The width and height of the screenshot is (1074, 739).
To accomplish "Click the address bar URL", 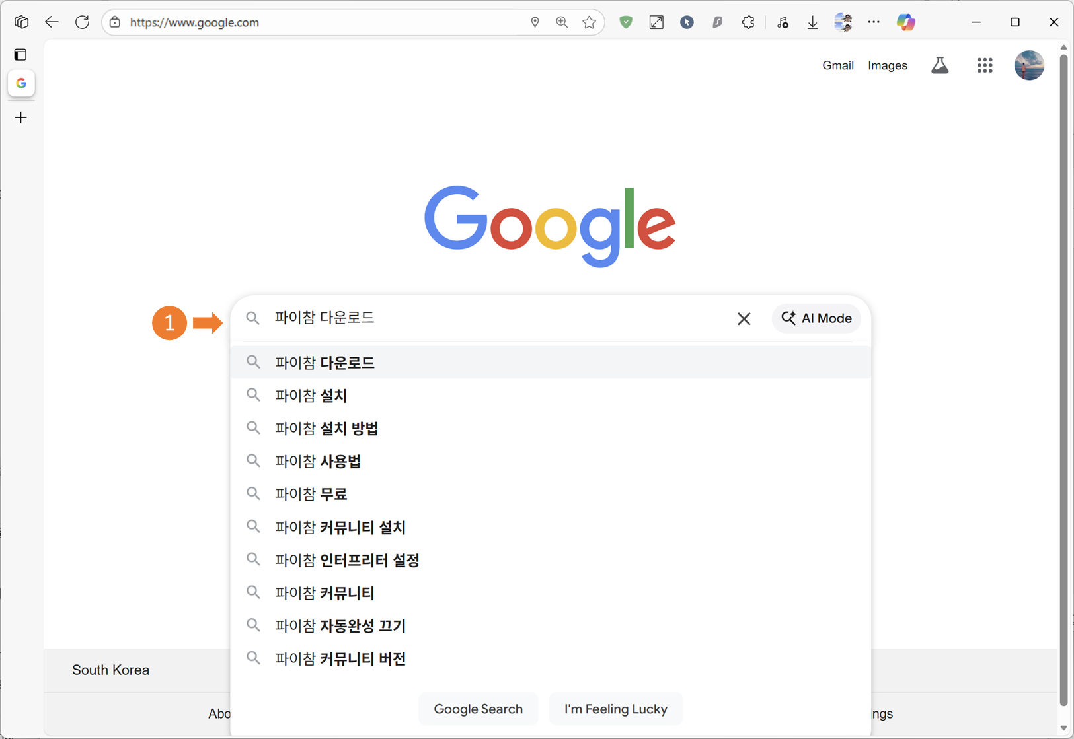I will (194, 22).
